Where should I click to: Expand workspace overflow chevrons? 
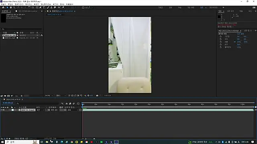tap(223, 8)
